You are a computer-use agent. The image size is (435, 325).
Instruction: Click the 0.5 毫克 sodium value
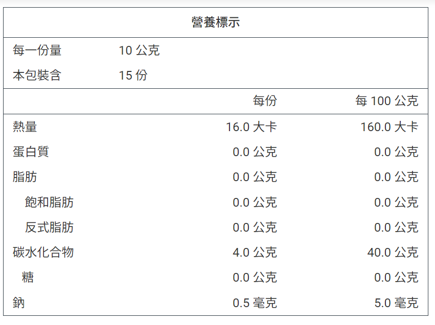(x=255, y=303)
